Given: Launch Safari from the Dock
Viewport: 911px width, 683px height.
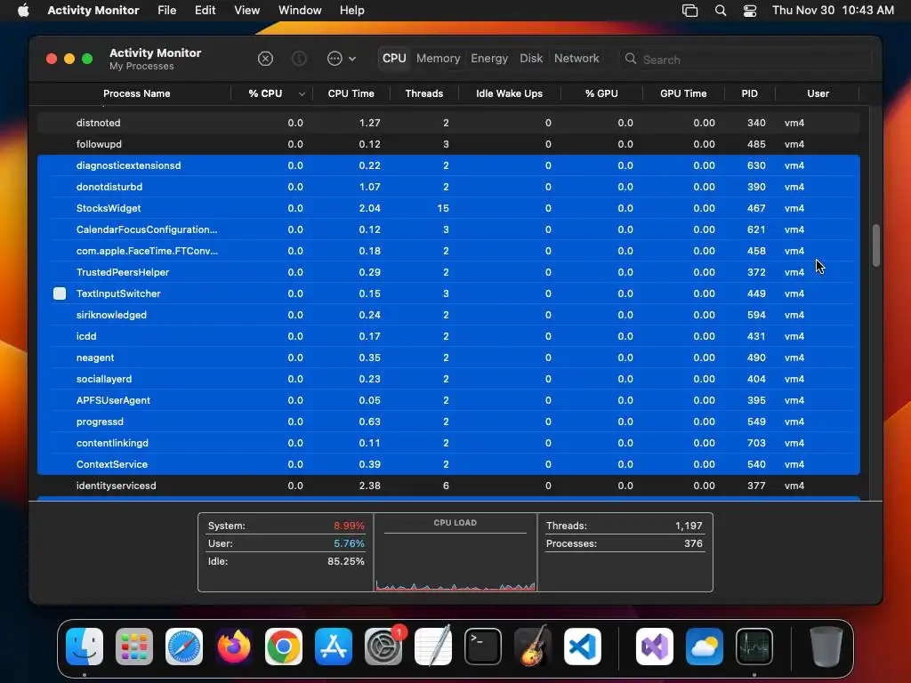Looking at the screenshot, I should tap(184, 647).
